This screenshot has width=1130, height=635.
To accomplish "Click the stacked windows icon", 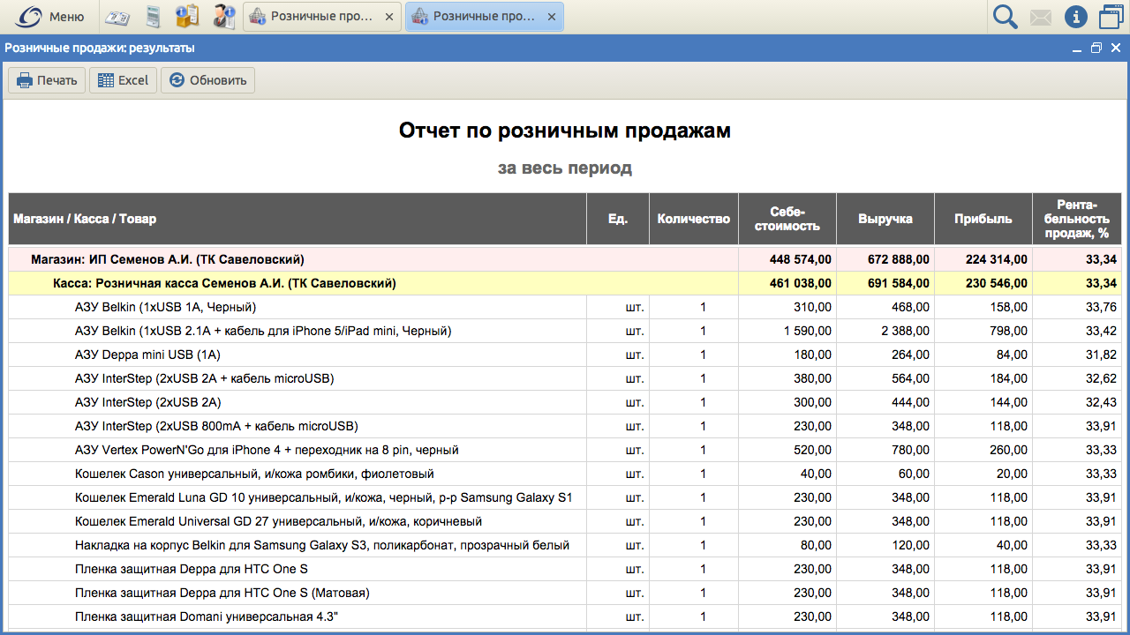I will (x=1111, y=17).
